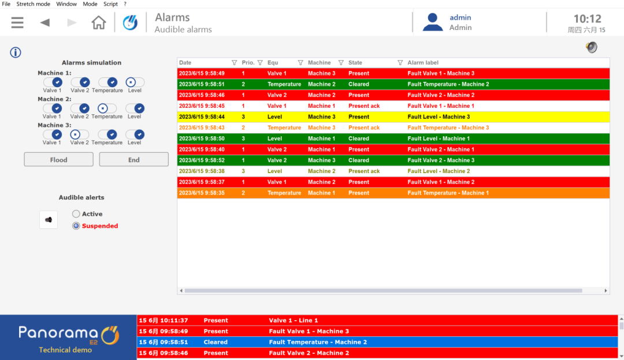
Task: Open the Machine column filter dropdown
Action: pos(341,63)
